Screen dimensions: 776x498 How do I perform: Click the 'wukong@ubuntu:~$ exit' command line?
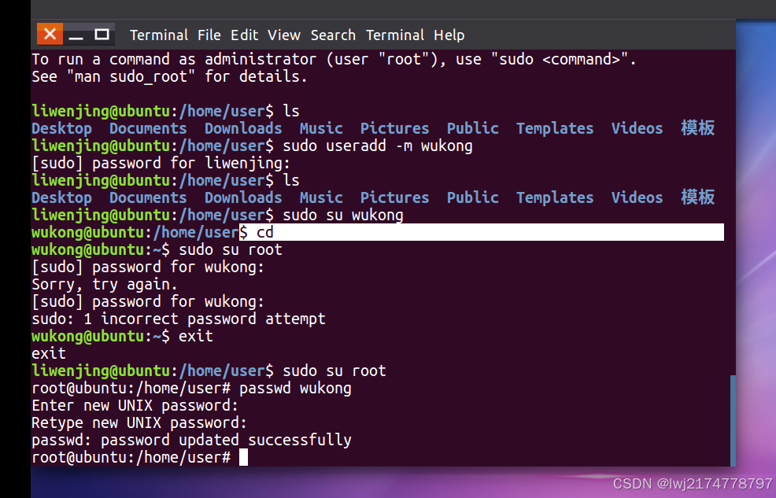pos(122,336)
